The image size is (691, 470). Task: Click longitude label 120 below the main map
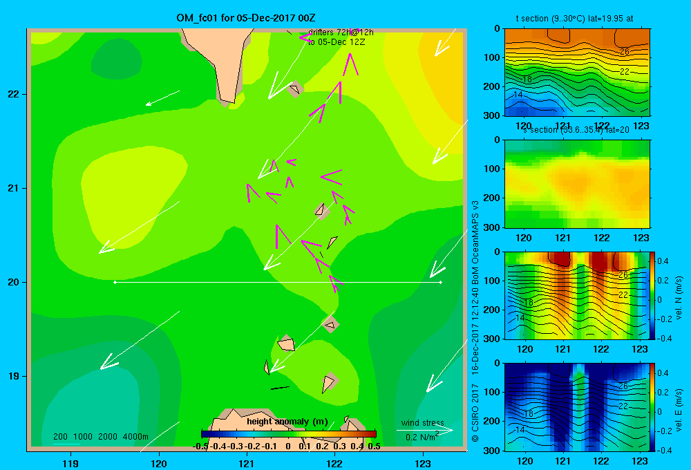point(159,463)
